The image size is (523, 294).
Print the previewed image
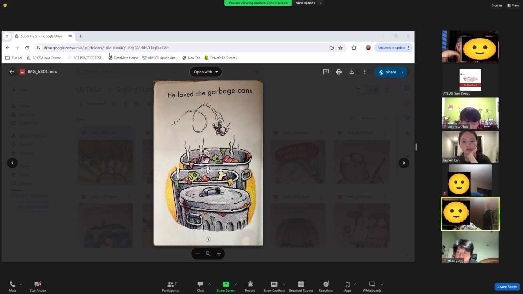(x=339, y=72)
